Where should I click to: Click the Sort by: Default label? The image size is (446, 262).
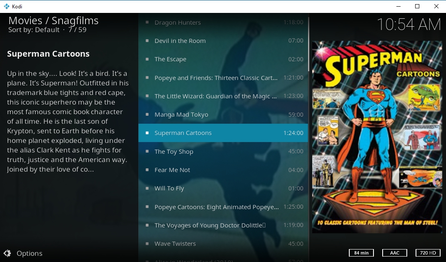34,30
